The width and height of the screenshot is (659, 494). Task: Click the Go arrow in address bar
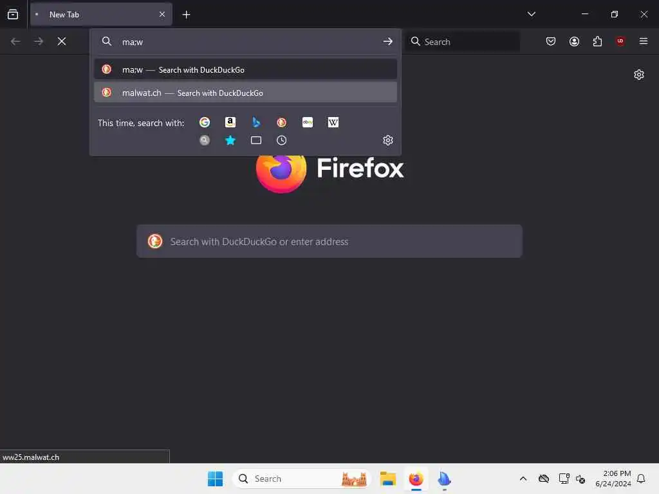point(387,41)
